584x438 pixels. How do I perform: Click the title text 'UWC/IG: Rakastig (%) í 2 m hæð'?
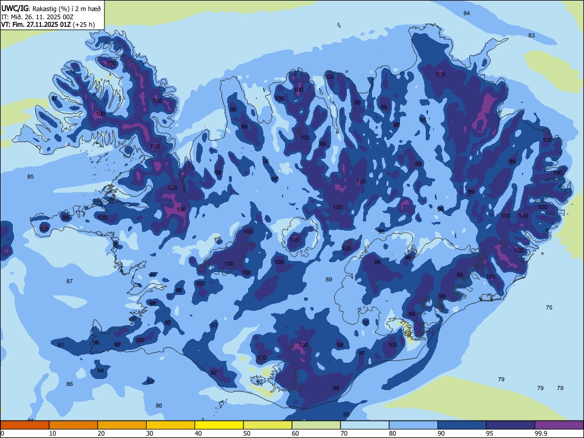(x=51, y=9)
